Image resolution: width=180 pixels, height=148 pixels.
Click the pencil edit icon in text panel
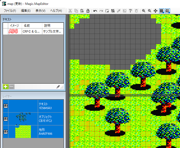[x=58, y=87]
